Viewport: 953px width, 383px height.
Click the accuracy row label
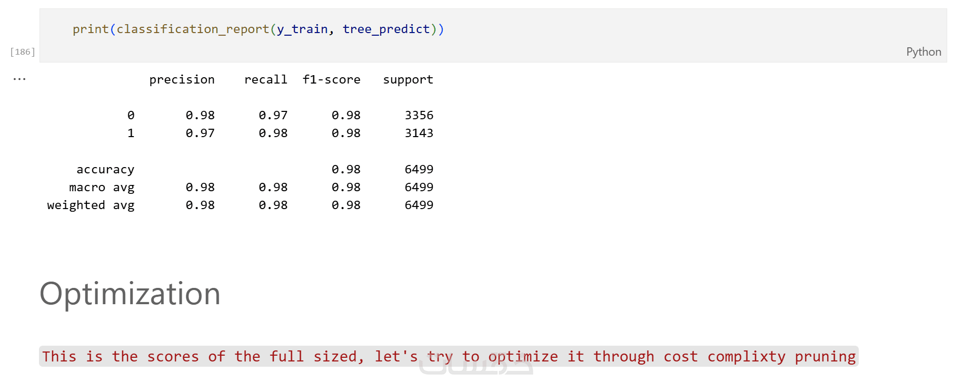click(x=105, y=169)
